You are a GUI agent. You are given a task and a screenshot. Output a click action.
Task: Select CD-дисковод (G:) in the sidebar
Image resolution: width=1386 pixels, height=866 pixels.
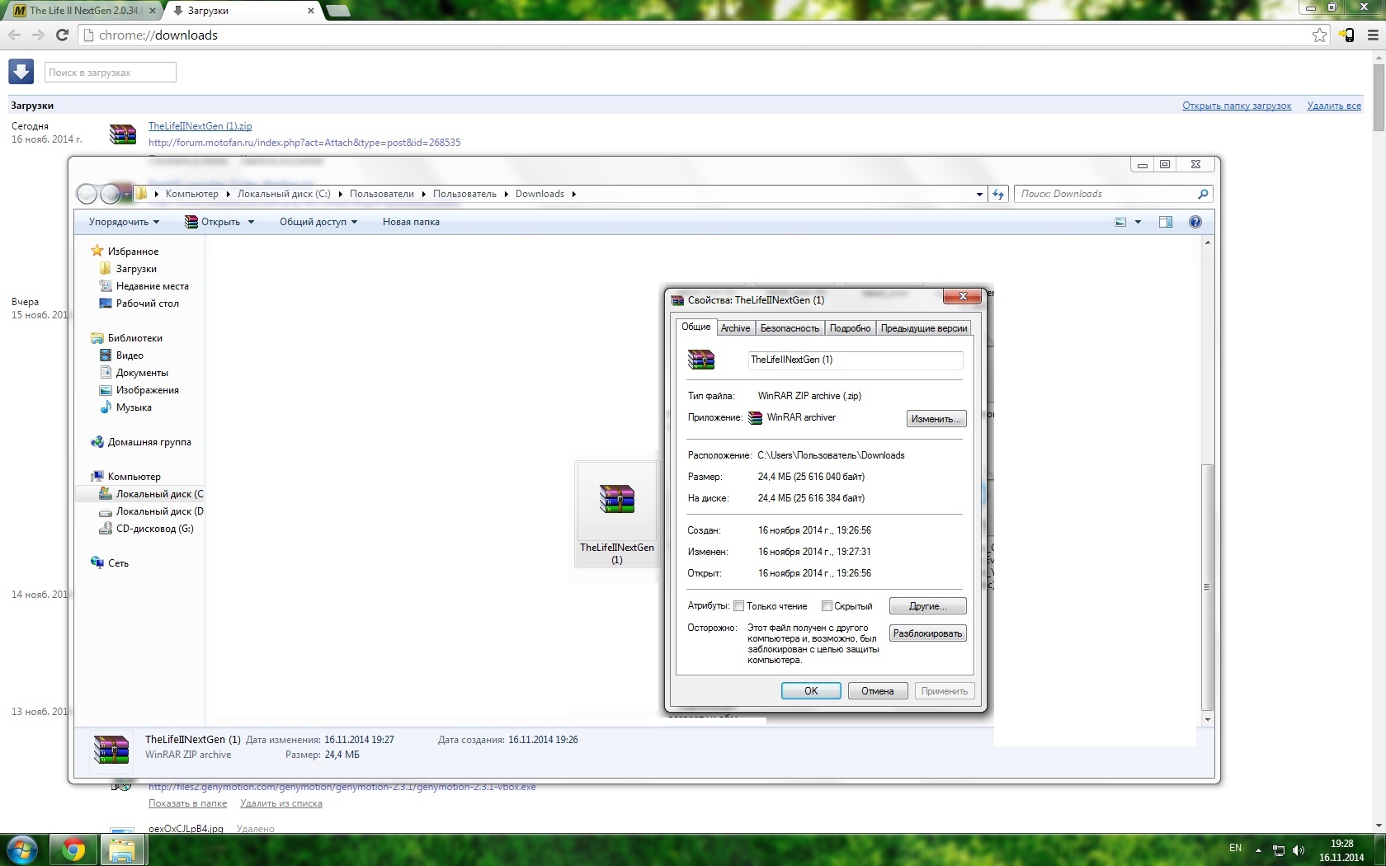[x=154, y=529]
